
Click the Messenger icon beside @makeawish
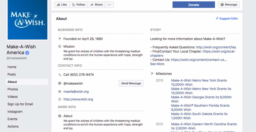click(60, 83)
